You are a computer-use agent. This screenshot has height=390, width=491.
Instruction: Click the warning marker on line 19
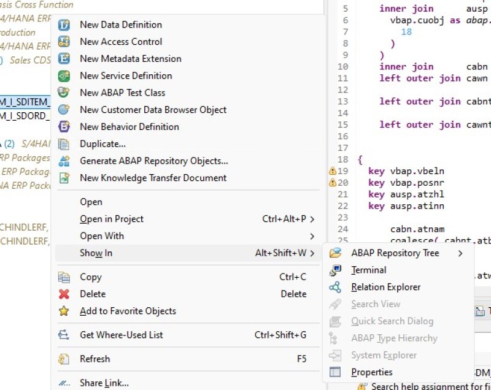[332, 171]
